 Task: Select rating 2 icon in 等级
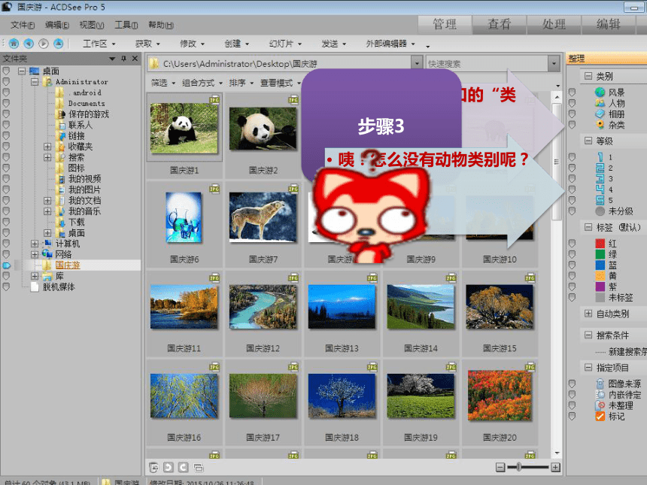point(600,168)
